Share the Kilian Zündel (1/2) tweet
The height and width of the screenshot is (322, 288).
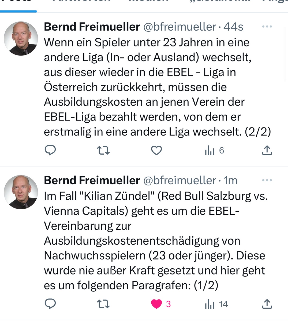coord(267,304)
